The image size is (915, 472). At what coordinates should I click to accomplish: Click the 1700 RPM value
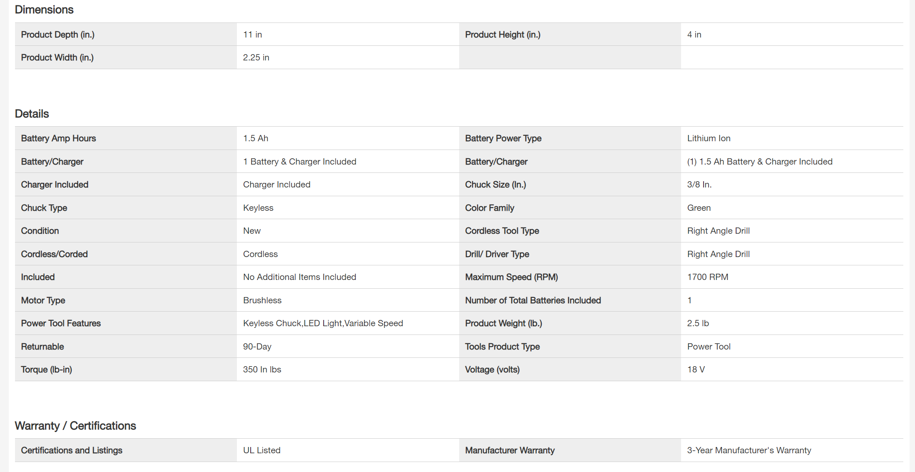[x=707, y=277]
